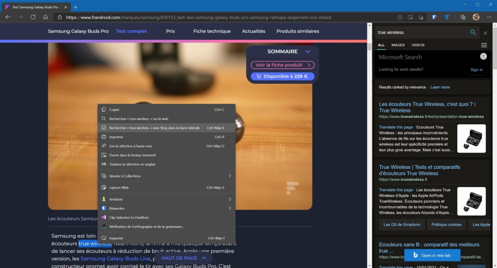Click the earbuds thumbnail in the first result
Image resolution: width=497 pixels, height=268 pixels.
coord(471,139)
